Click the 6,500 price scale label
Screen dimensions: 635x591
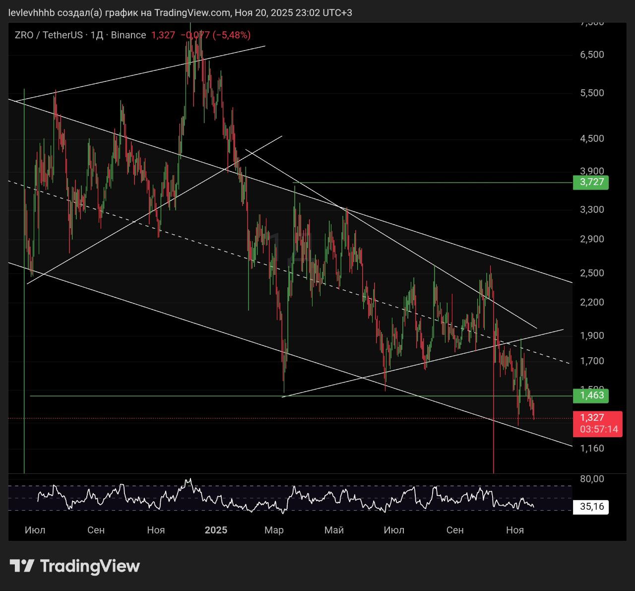[592, 55]
